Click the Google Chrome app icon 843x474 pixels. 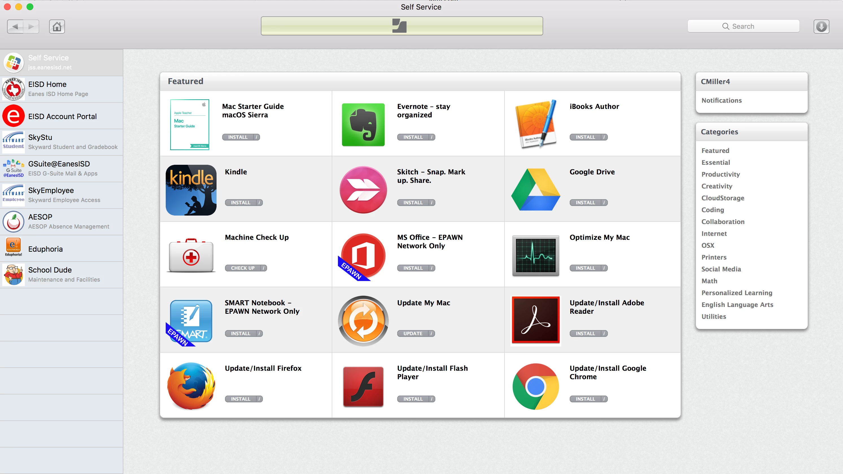pos(535,386)
